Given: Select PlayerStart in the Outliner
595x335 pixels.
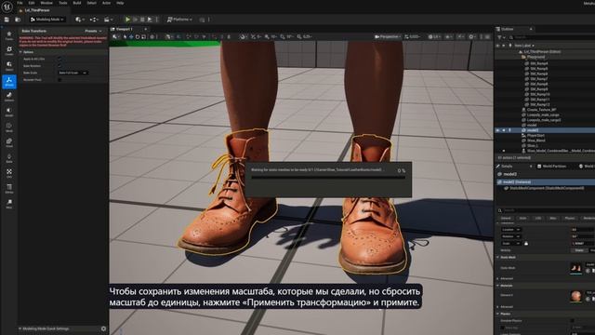Looking at the screenshot, I should click(x=535, y=135).
